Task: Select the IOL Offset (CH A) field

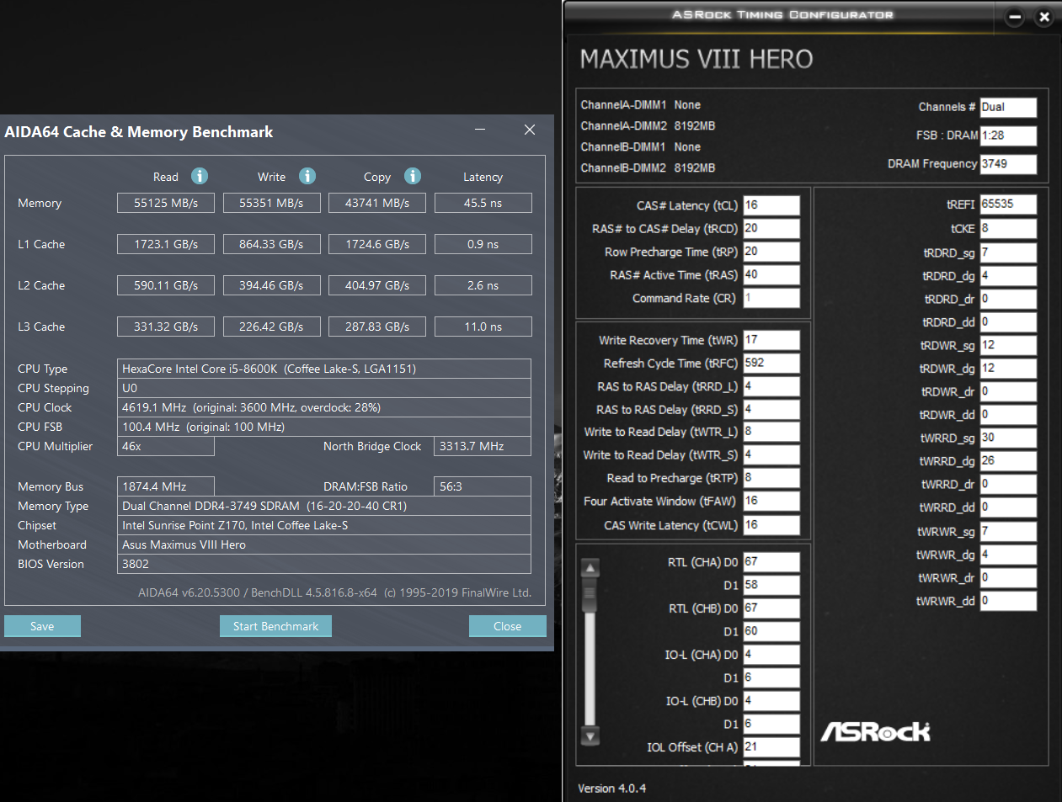Action: tap(771, 746)
